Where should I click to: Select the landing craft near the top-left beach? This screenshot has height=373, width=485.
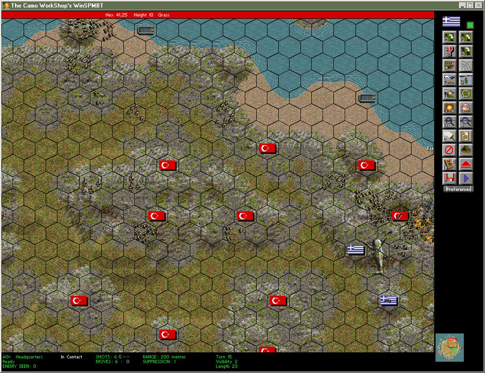[x=146, y=30]
